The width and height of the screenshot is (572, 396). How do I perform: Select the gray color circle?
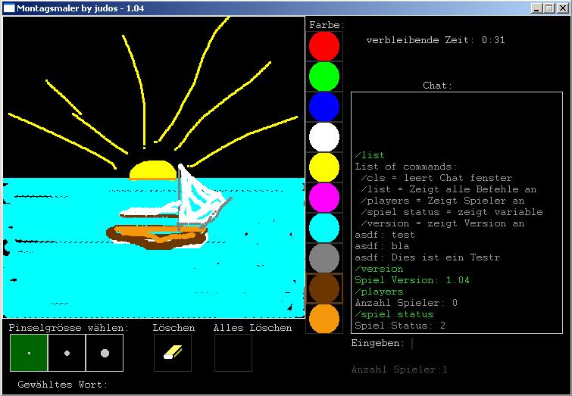click(x=324, y=257)
